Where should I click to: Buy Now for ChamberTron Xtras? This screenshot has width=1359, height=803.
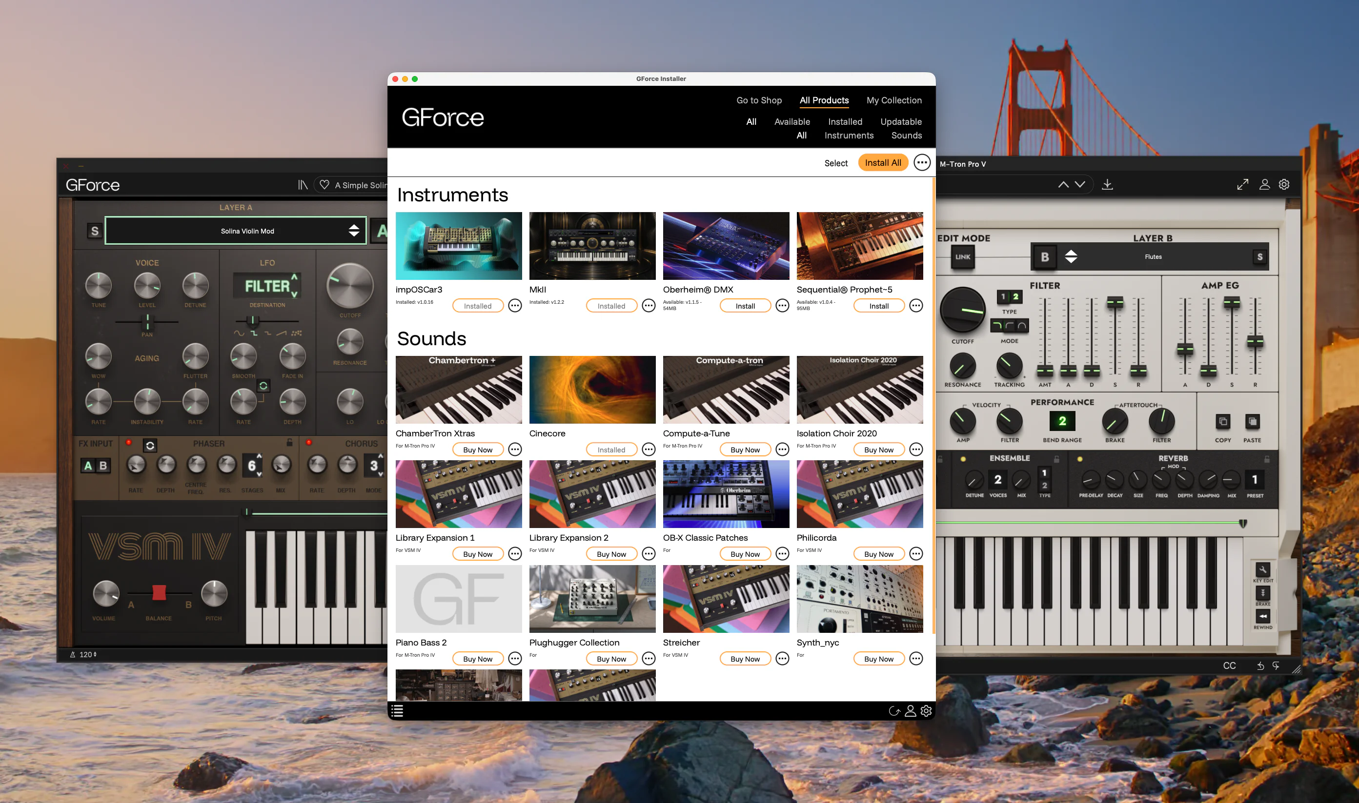tap(477, 450)
